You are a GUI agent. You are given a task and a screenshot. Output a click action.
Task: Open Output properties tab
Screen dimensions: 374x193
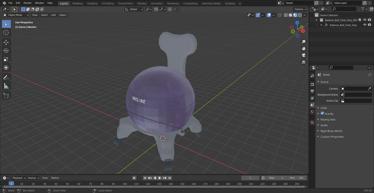coord(312,91)
